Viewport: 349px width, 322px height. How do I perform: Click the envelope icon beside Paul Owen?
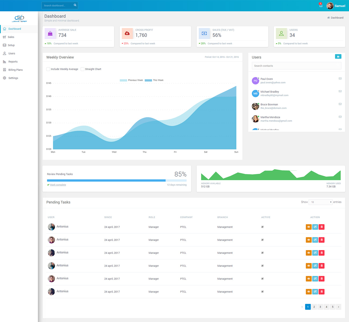click(340, 79)
